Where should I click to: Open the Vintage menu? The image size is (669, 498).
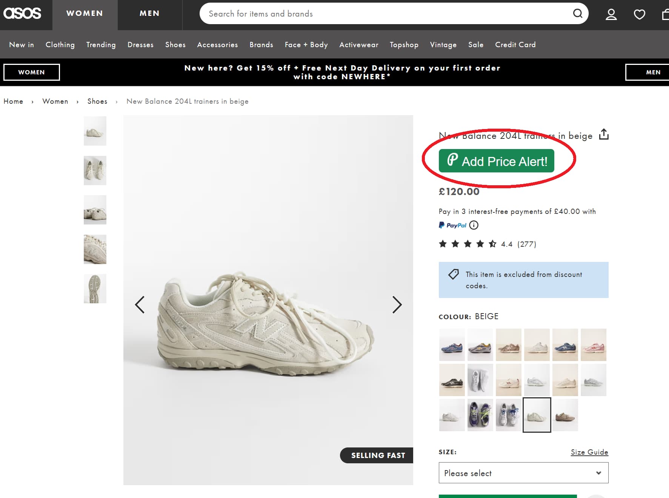pyautogui.click(x=443, y=45)
